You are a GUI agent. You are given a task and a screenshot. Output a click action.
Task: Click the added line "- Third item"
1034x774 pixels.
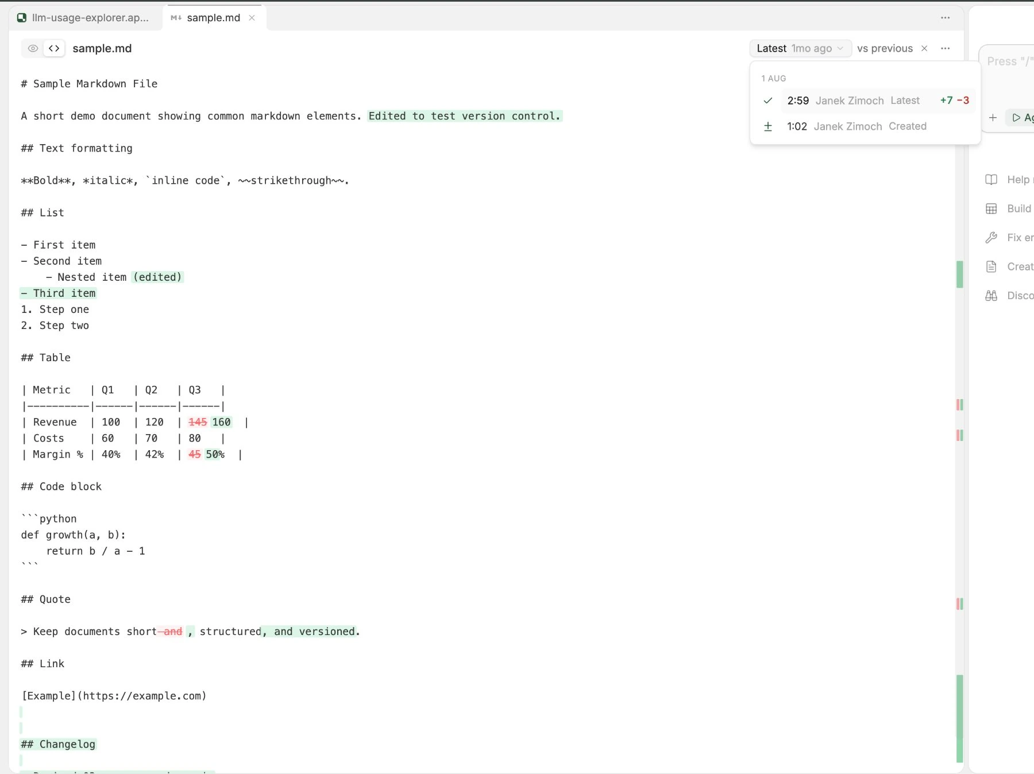(58, 293)
